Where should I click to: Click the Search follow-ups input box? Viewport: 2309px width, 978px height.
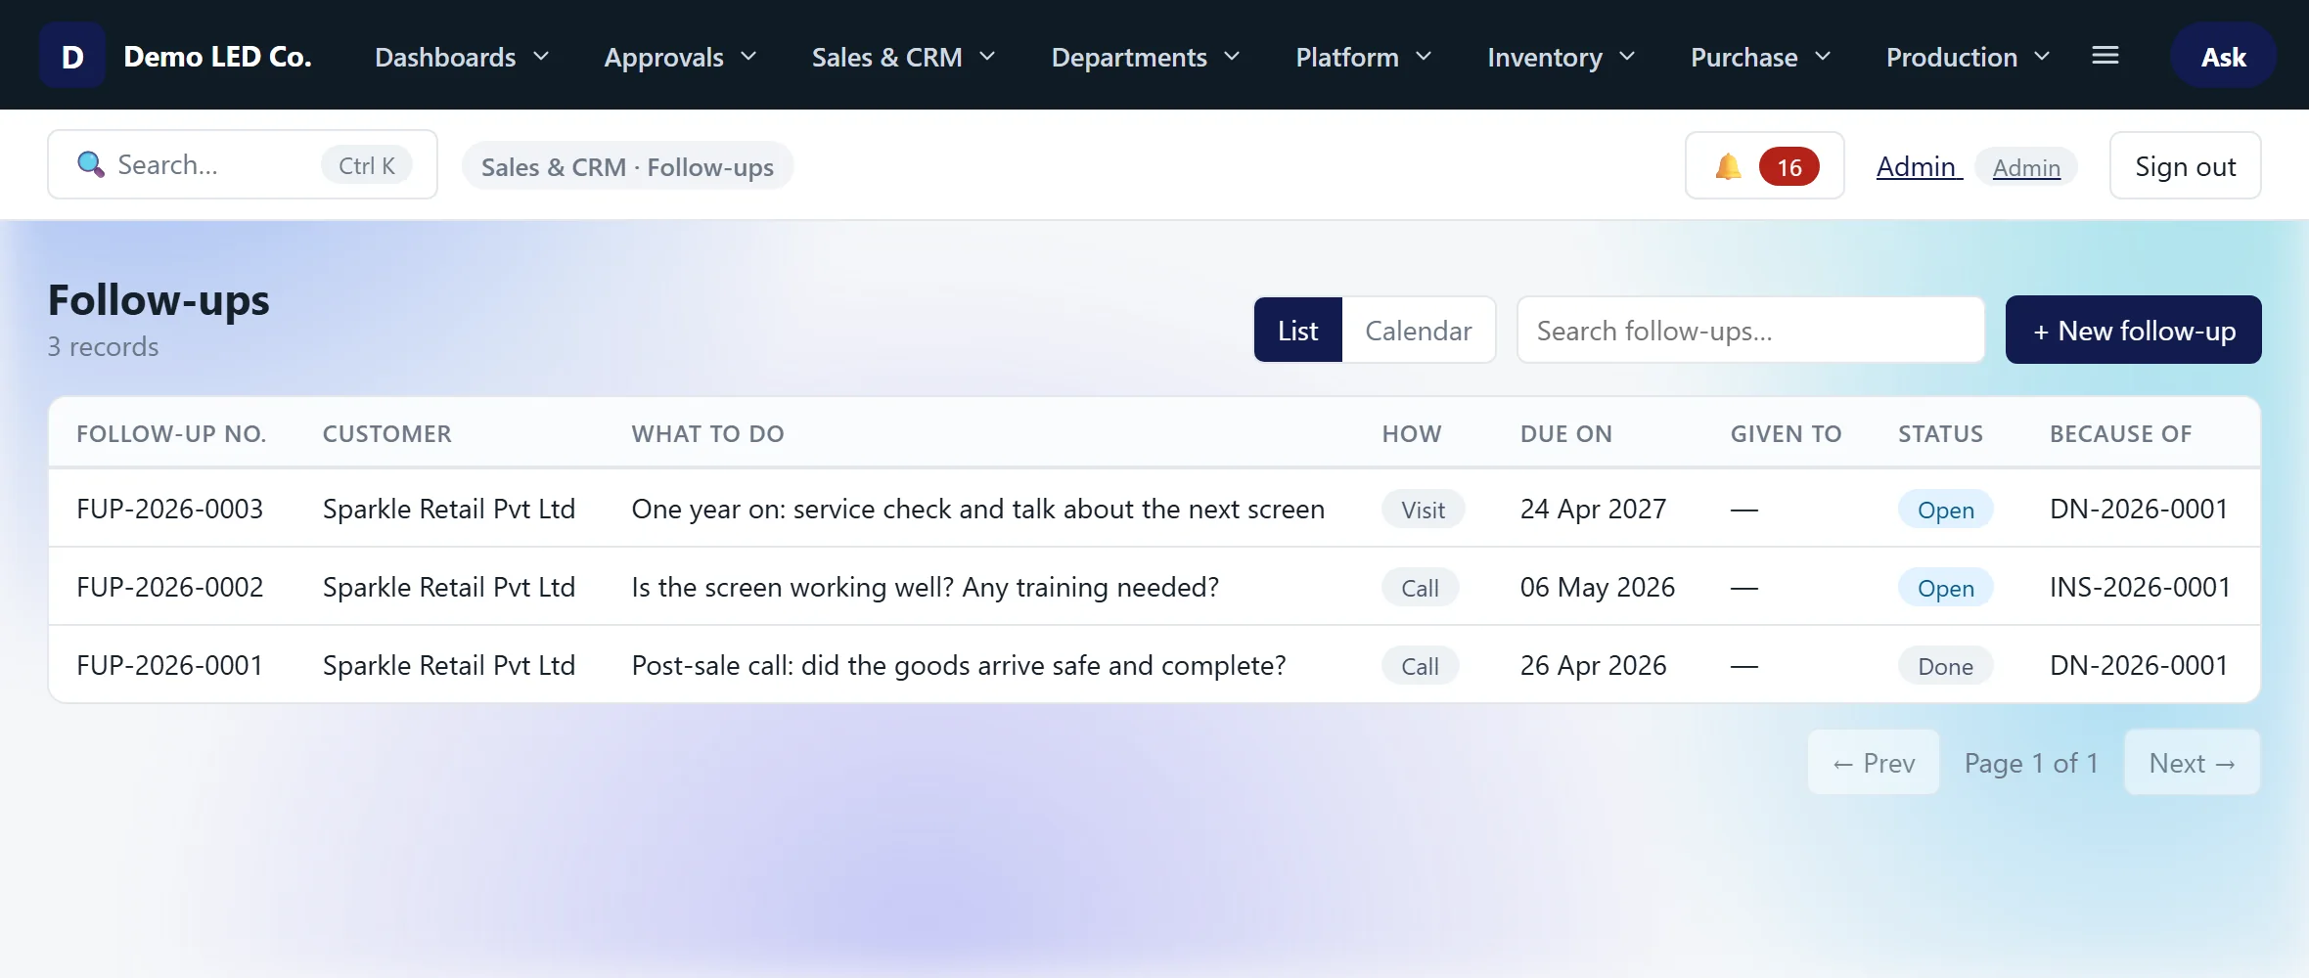click(1750, 330)
